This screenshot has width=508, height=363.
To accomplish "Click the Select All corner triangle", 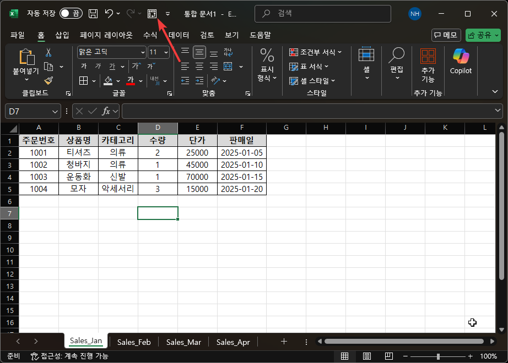I will coord(13,129).
